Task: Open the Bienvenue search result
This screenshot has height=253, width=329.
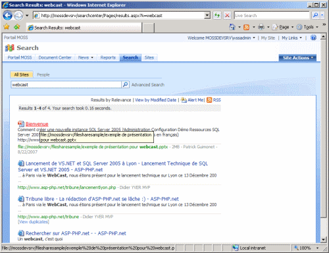Action: click(x=37, y=124)
